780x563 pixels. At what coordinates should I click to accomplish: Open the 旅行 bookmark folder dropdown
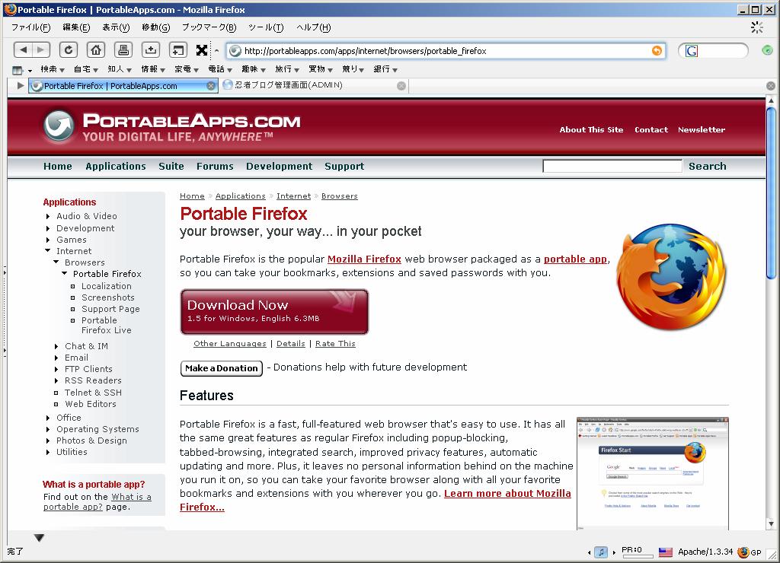click(x=287, y=69)
